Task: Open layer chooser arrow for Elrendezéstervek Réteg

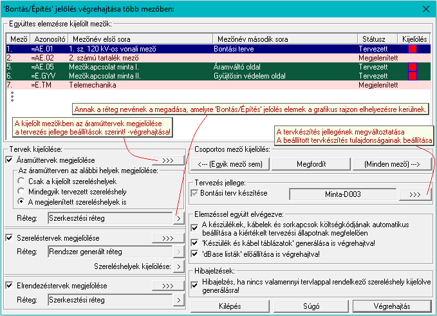Action: point(179,300)
